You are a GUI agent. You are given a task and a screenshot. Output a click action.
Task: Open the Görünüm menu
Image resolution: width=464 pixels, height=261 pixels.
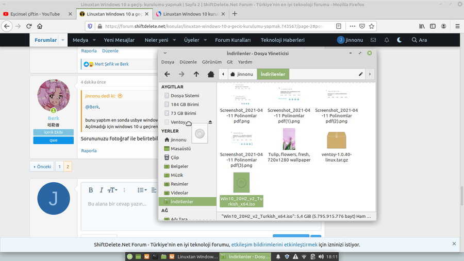click(x=211, y=62)
